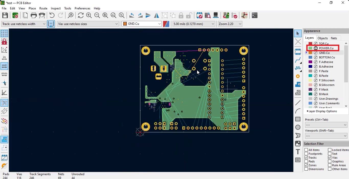Open the track width dropdown
349x179 pixels.
click(x=24, y=24)
